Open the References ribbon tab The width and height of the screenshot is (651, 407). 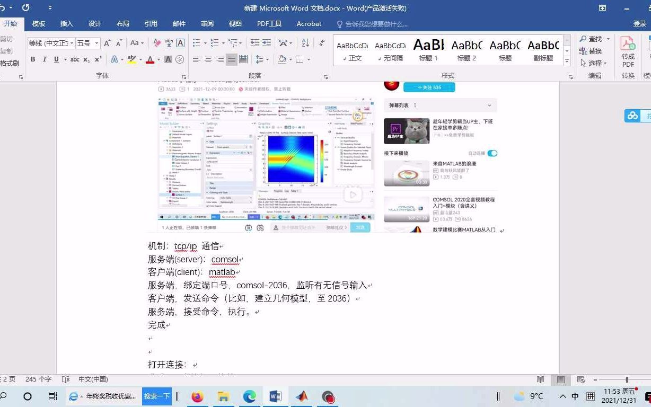[151, 24]
